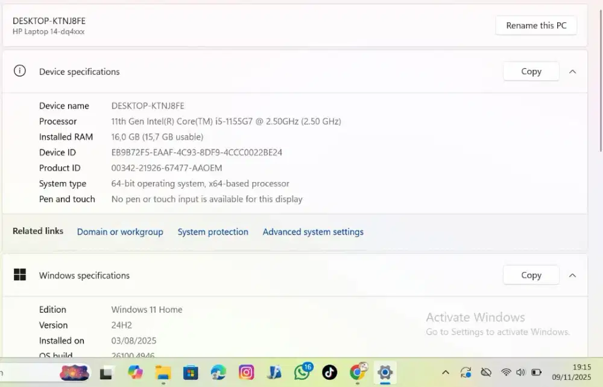Image resolution: width=603 pixels, height=387 pixels.
Task: Open File Explorer from the taskbar
Action: 163,373
